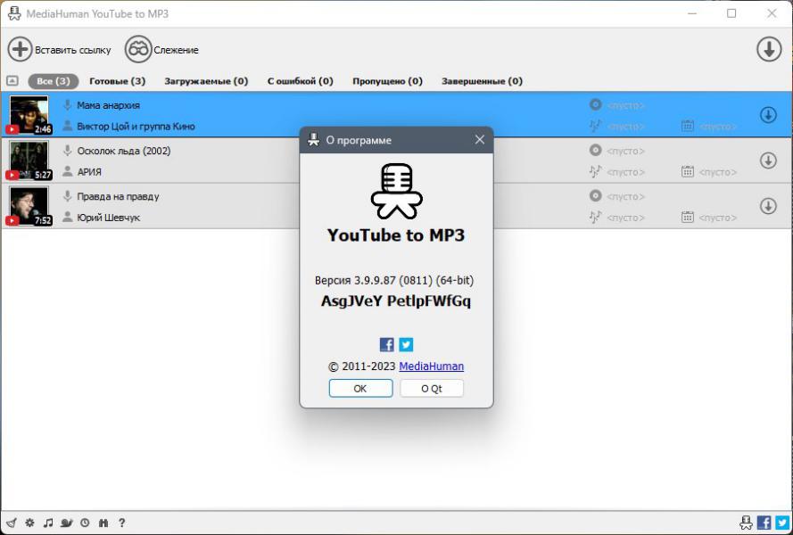Click the Правда на правду video thumbnail

[x=29, y=206]
